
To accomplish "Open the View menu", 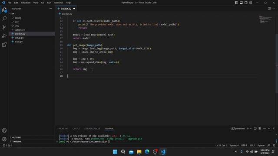I will [36, 3].
